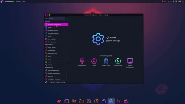Open Energy Saving from Frequently Used
Viewport: 185px width, 104px height.
[118, 62]
